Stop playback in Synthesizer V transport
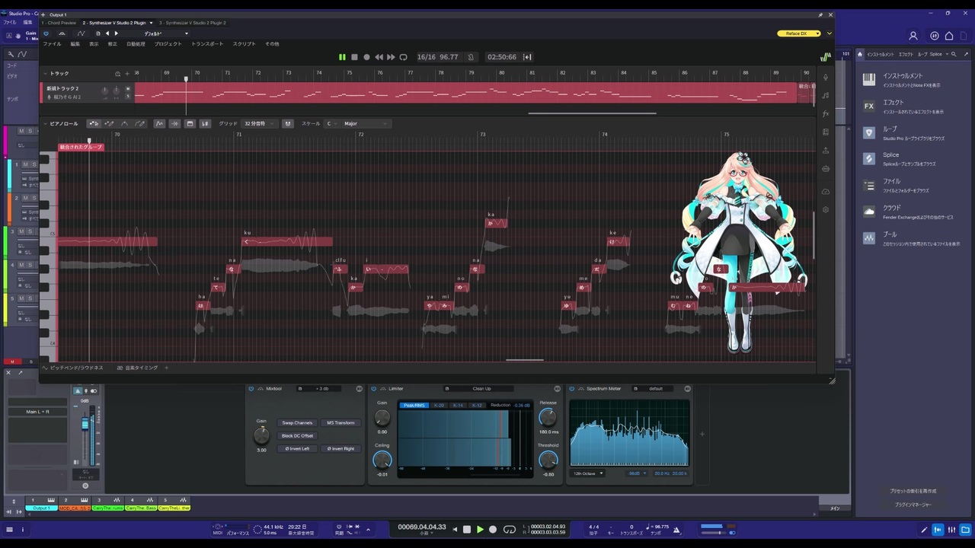The height and width of the screenshot is (548, 975). click(x=354, y=57)
